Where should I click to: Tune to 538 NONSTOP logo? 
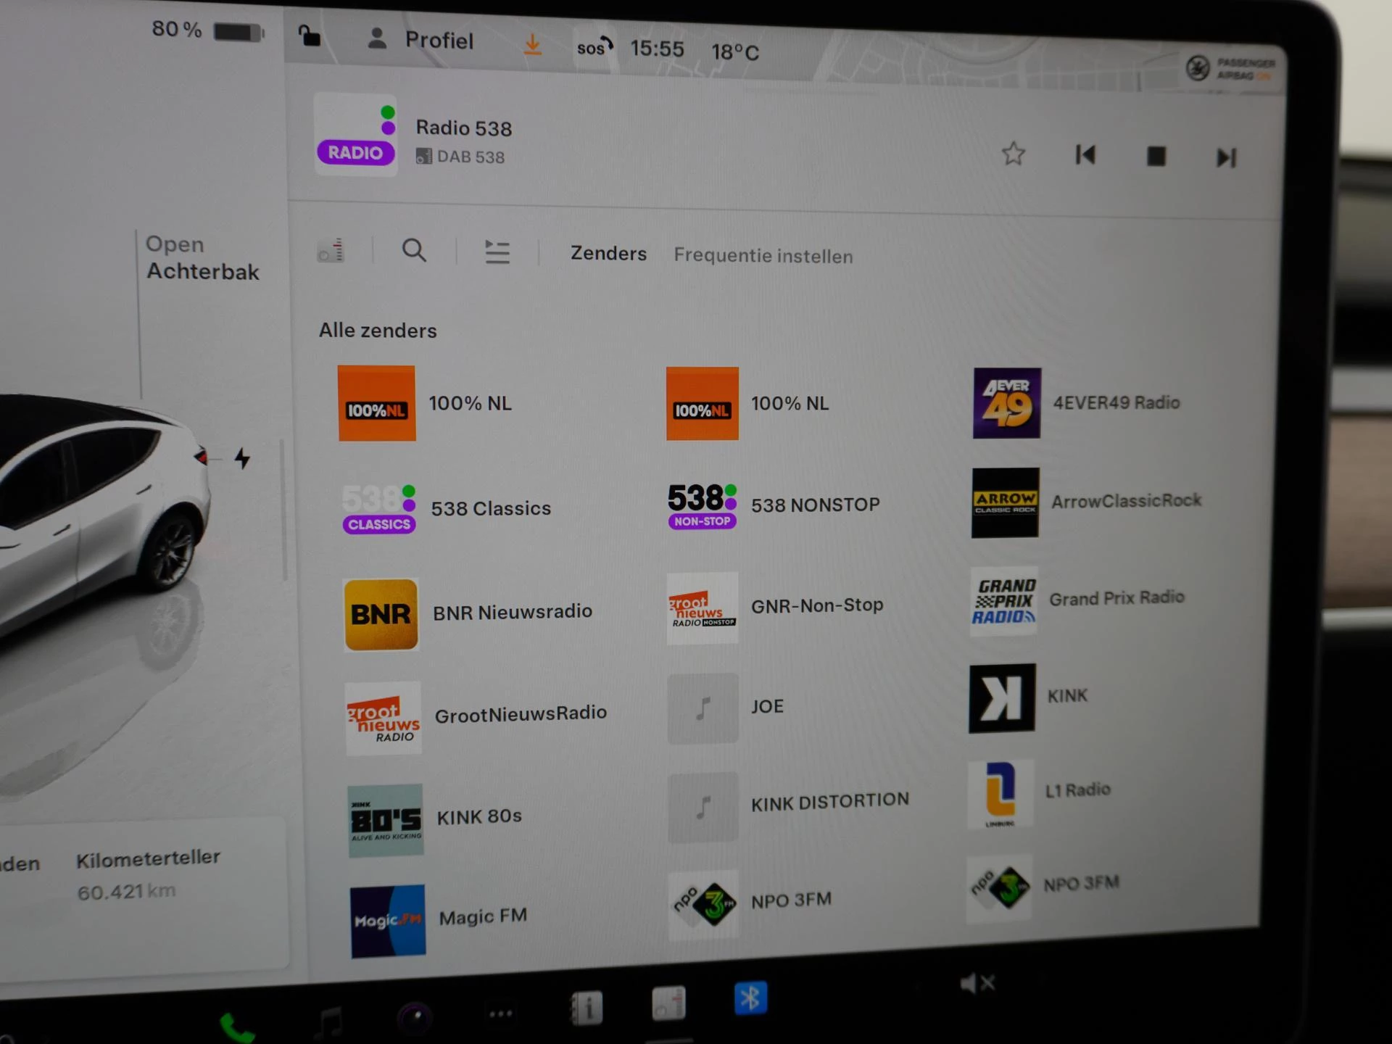(702, 506)
